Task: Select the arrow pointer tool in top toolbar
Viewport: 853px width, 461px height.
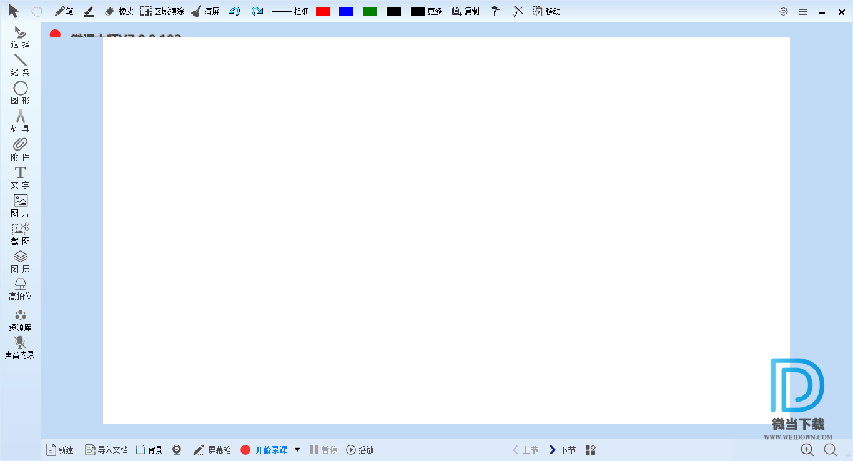Action: pyautogui.click(x=13, y=11)
